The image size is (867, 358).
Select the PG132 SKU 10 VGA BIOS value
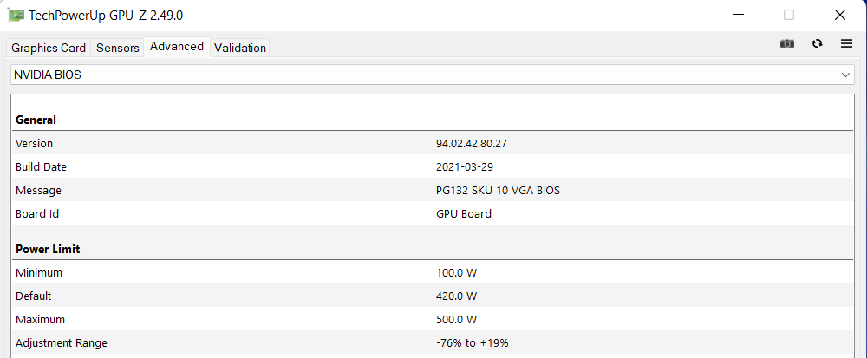pyautogui.click(x=498, y=191)
